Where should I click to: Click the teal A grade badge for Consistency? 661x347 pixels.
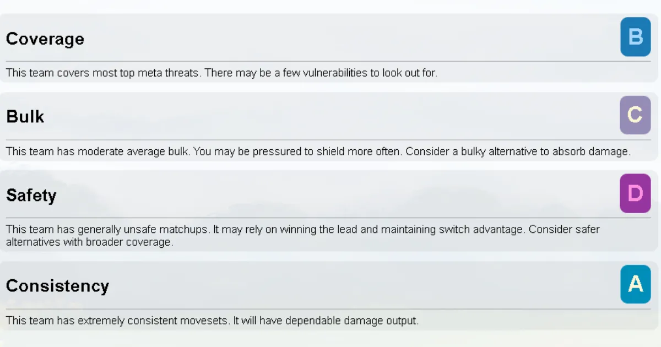[x=635, y=284]
